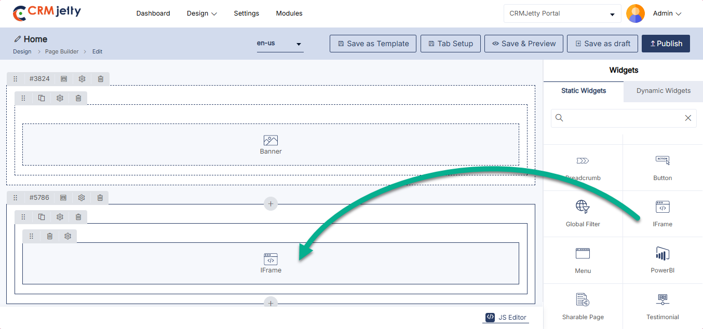703x329 pixels.
Task: Delete section #3824 with trash icon
Action: pyautogui.click(x=101, y=79)
